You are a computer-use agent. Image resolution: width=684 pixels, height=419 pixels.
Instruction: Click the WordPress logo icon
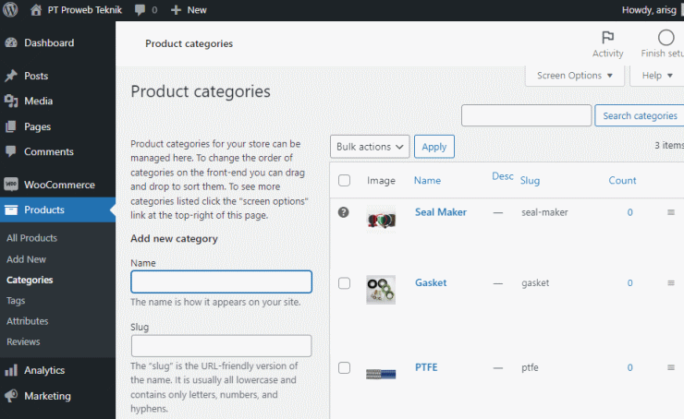(x=10, y=9)
